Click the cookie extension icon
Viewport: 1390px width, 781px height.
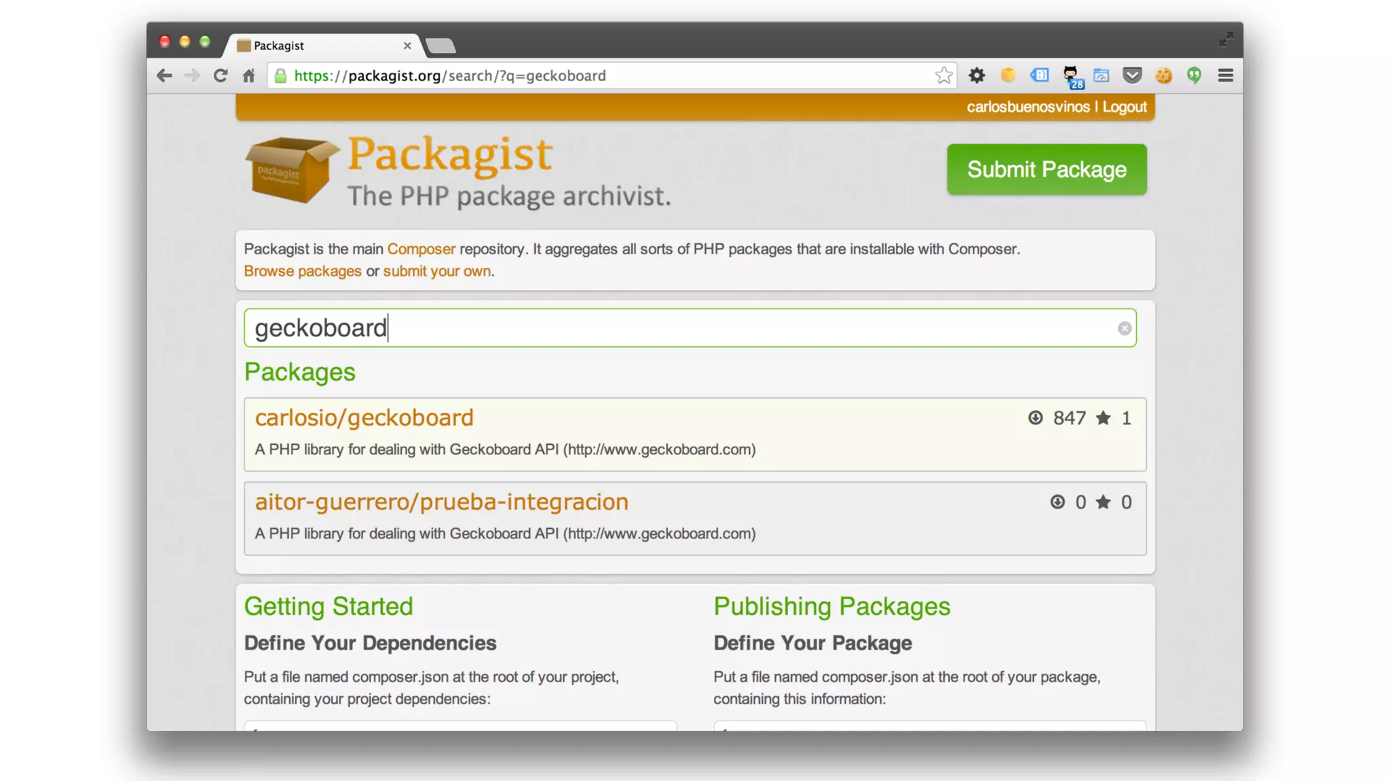click(x=1163, y=75)
